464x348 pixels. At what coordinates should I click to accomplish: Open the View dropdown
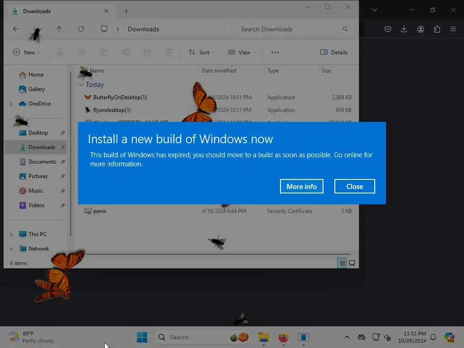(242, 53)
